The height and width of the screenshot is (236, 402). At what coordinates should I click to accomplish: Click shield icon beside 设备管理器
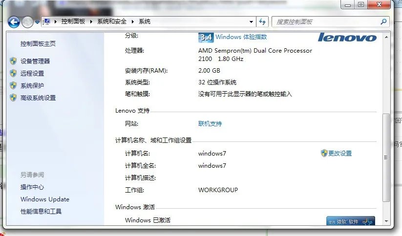click(x=13, y=61)
